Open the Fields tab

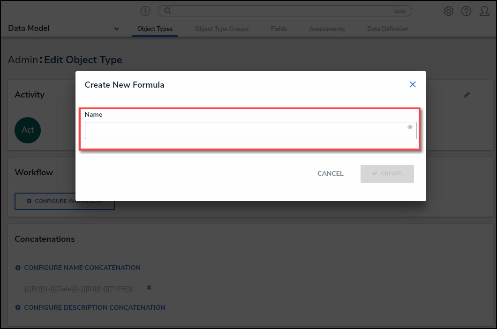coord(279,29)
